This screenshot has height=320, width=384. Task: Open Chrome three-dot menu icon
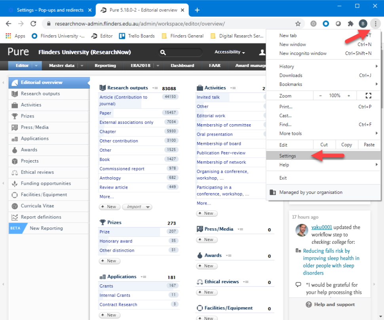375,24
